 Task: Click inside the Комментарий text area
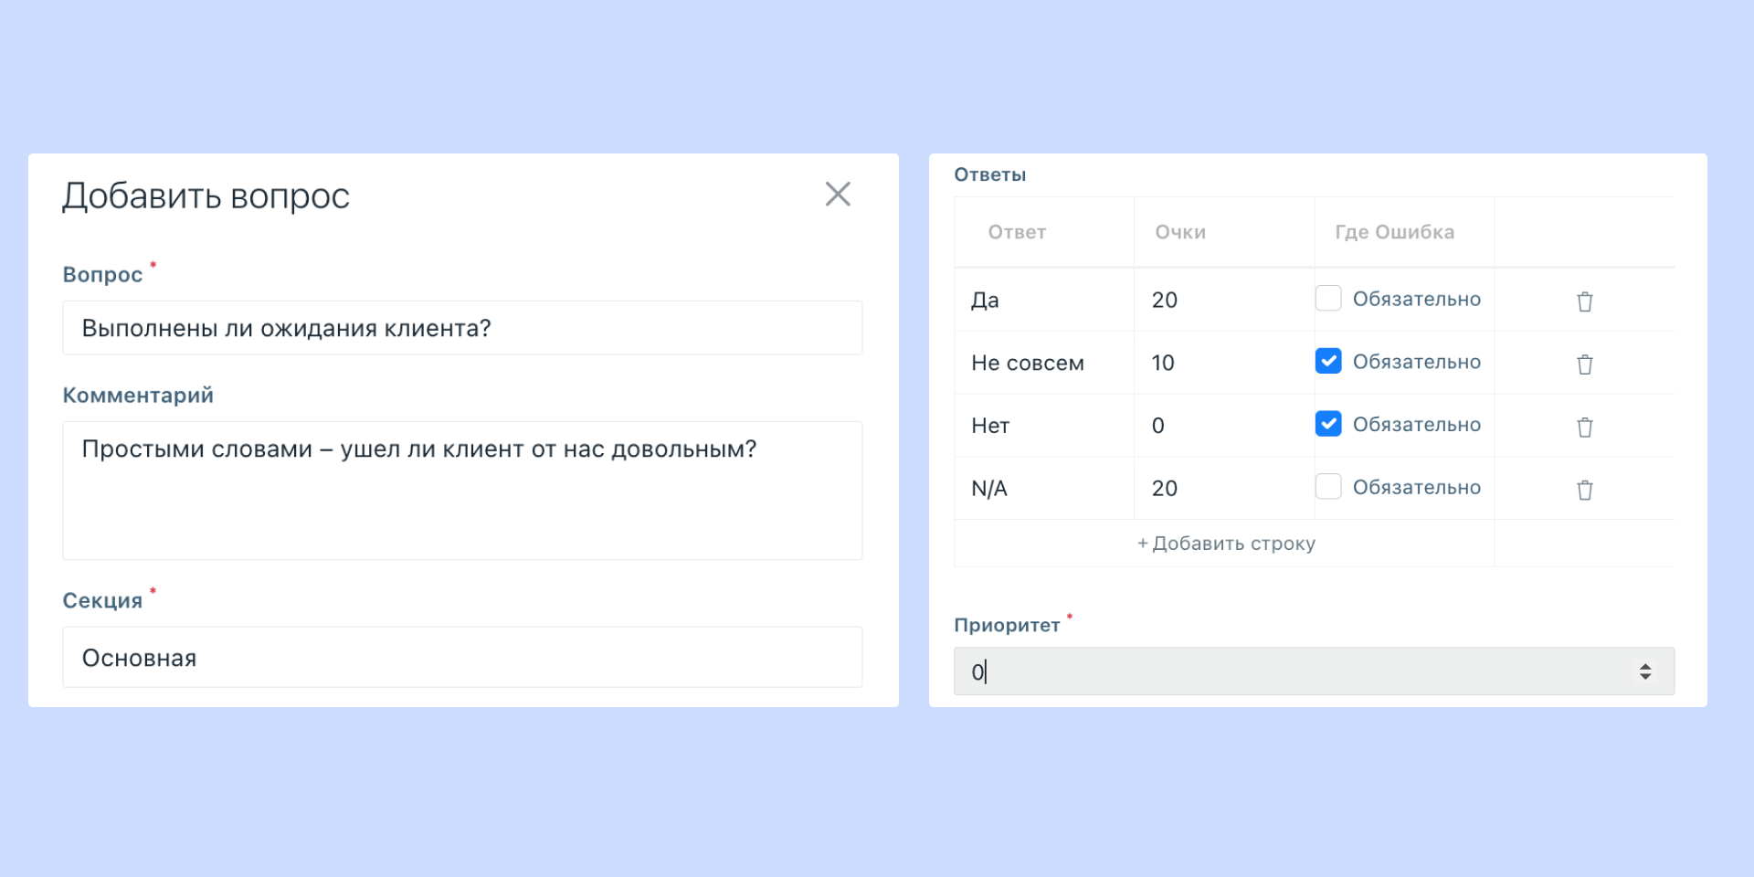point(462,491)
